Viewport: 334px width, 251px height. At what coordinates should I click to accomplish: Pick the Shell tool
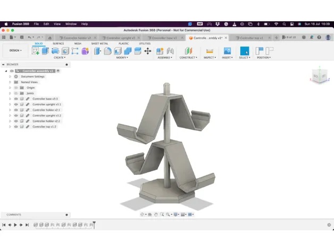click(x=118, y=51)
